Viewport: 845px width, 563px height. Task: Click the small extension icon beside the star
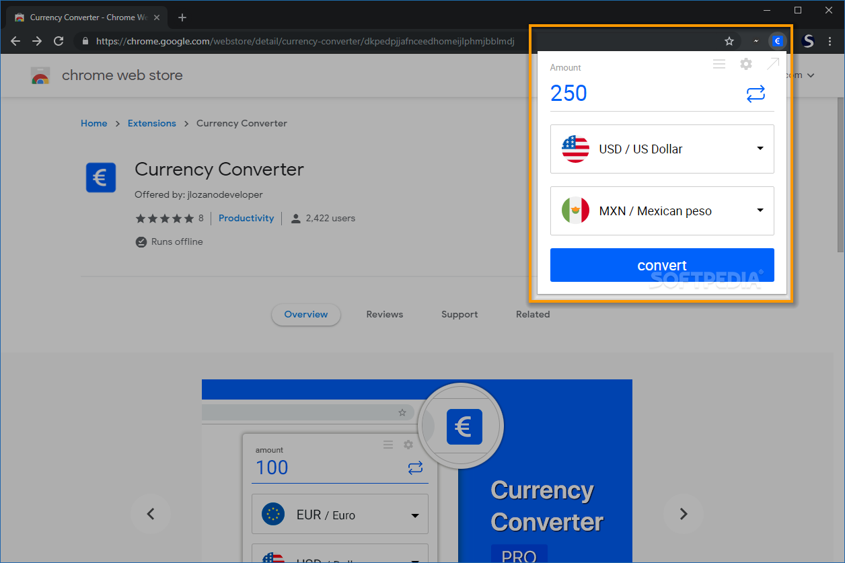[x=756, y=41]
